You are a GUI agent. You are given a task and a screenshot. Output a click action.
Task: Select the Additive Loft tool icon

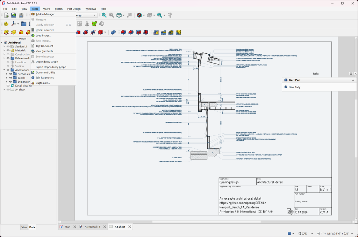pos(21,32)
